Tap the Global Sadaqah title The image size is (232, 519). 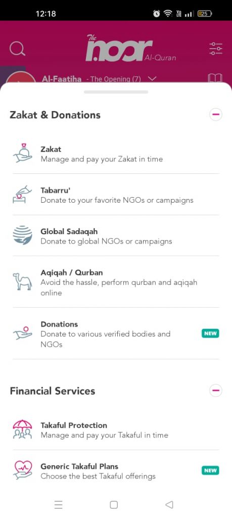[69, 231]
